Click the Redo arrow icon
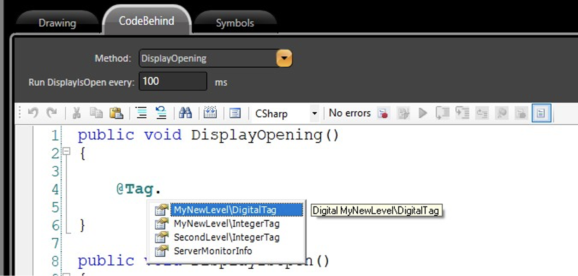This screenshot has height=276, width=578. point(52,113)
